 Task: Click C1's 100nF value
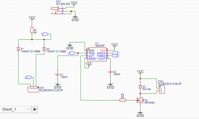point(64,77)
